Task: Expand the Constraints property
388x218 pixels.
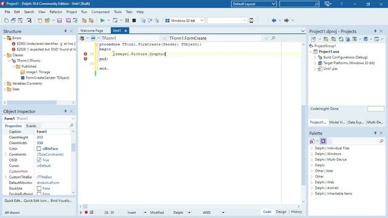Action: click(x=5, y=154)
